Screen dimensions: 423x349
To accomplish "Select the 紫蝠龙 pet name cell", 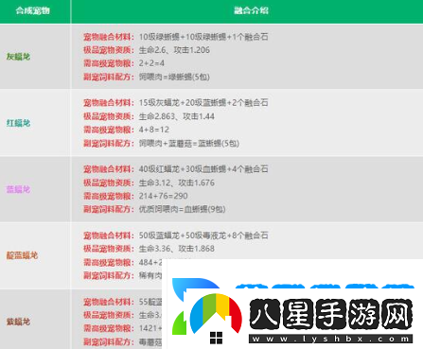I will [18, 322].
